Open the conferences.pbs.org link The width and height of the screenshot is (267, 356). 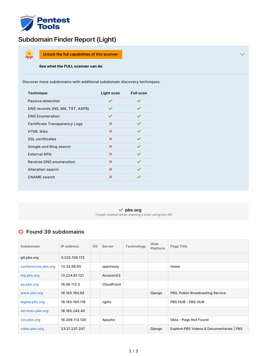tap(38, 267)
